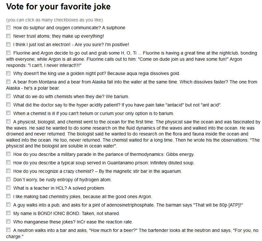Check the teacher in HCL joke
262x241 pixels.
click(x=8, y=188)
